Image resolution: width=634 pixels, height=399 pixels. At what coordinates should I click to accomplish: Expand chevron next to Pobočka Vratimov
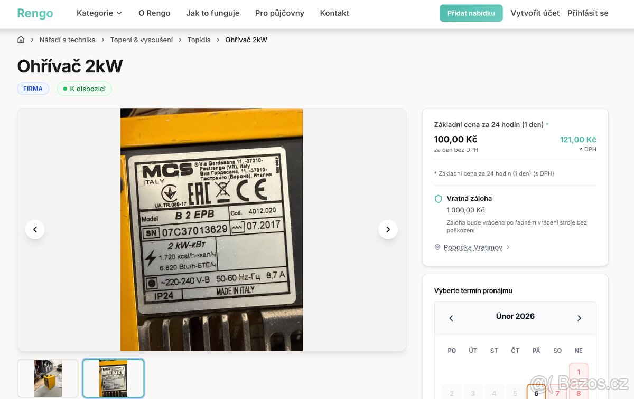[508, 247]
